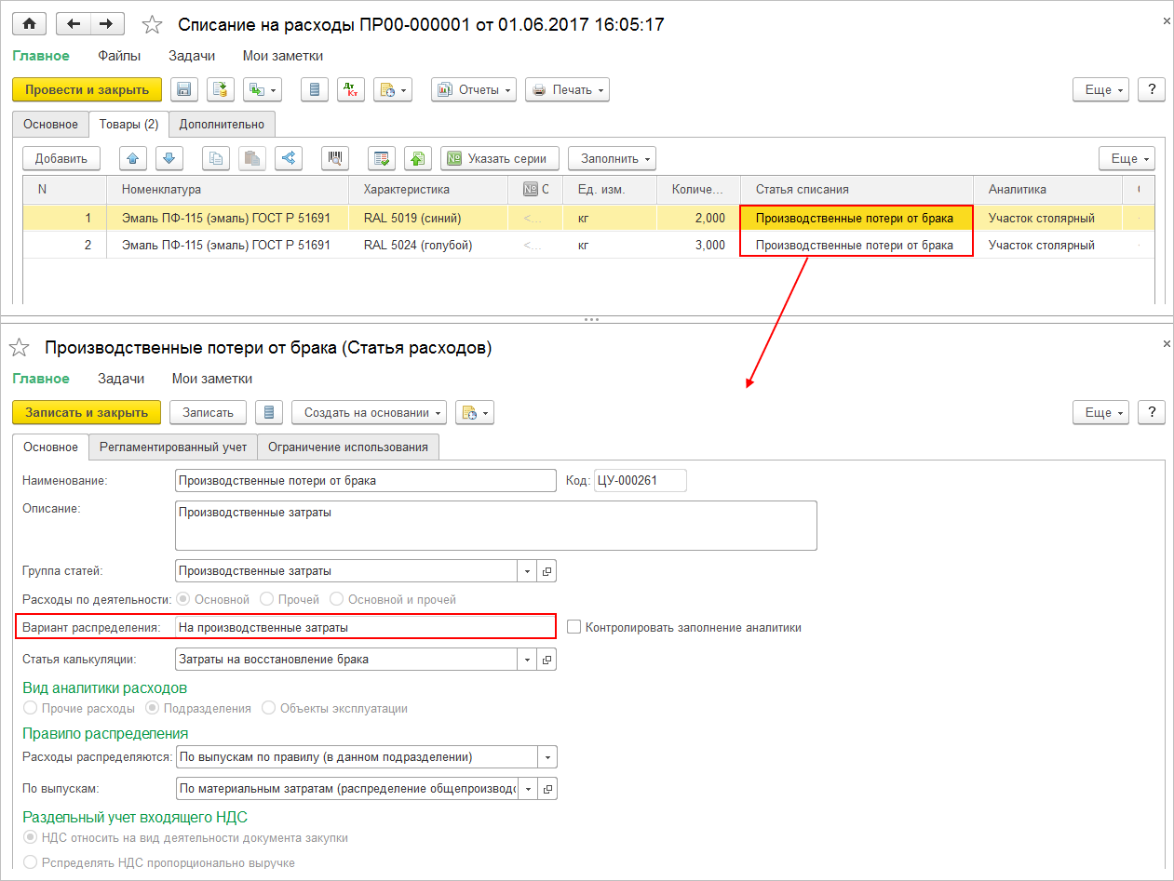Open goods selection list icon
Viewport: 1174px width, 881px height.
pyautogui.click(x=382, y=158)
